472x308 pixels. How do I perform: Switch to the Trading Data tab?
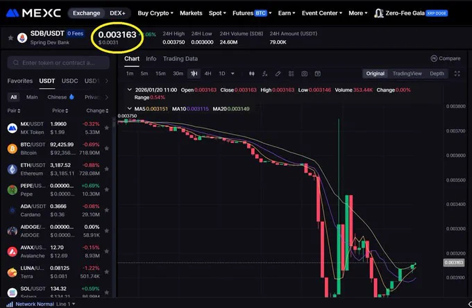(180, 59)
